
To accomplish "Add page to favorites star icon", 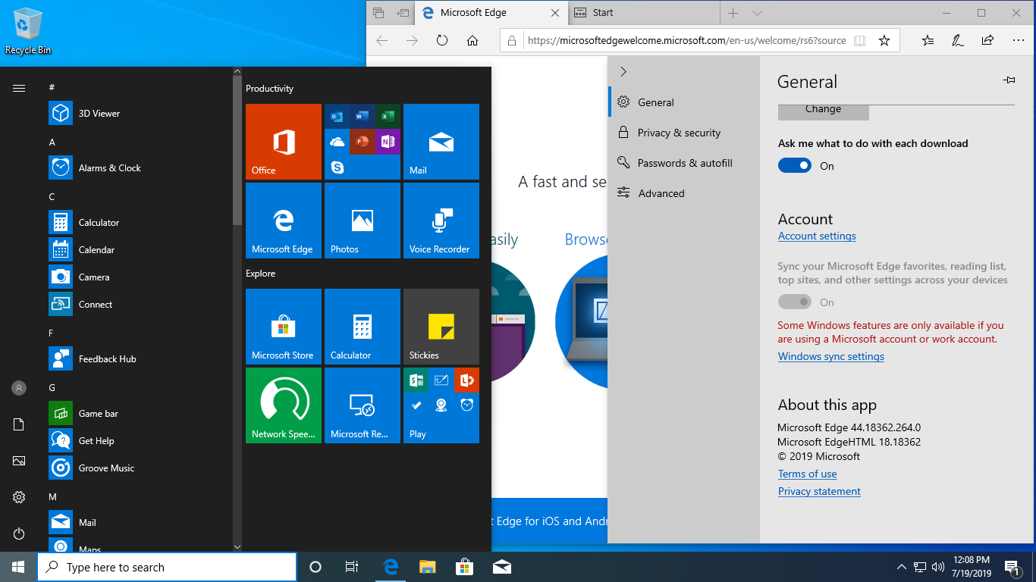I will (884, 41).
